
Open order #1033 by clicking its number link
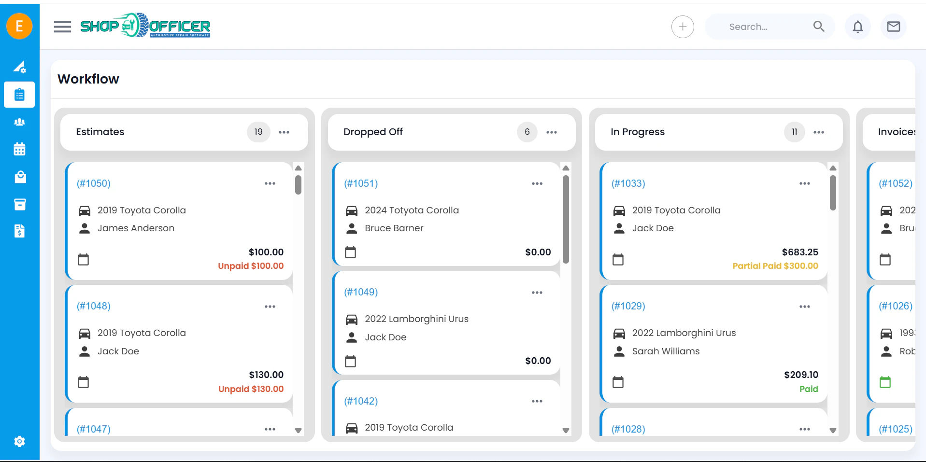point(628,183)
